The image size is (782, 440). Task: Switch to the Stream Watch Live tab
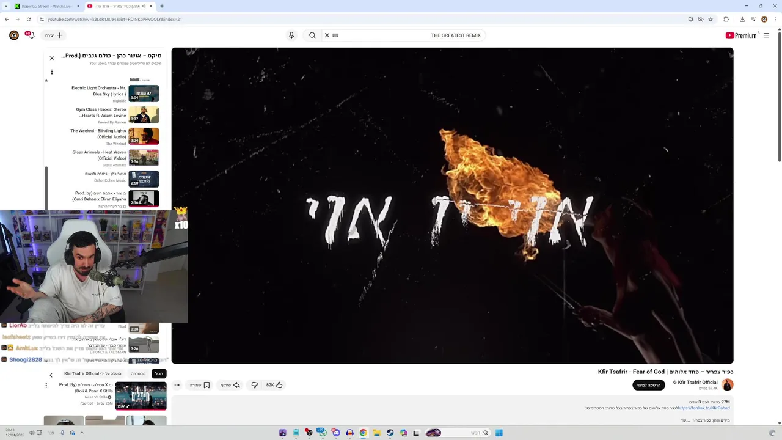(46, 6)
